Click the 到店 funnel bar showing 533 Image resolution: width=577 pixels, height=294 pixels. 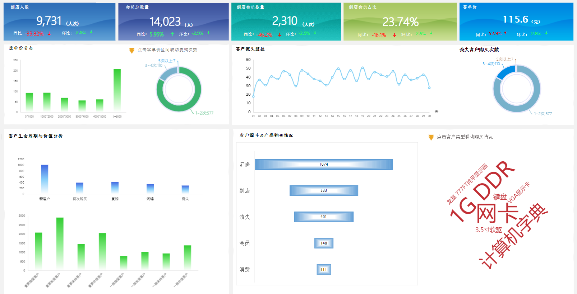324,191
